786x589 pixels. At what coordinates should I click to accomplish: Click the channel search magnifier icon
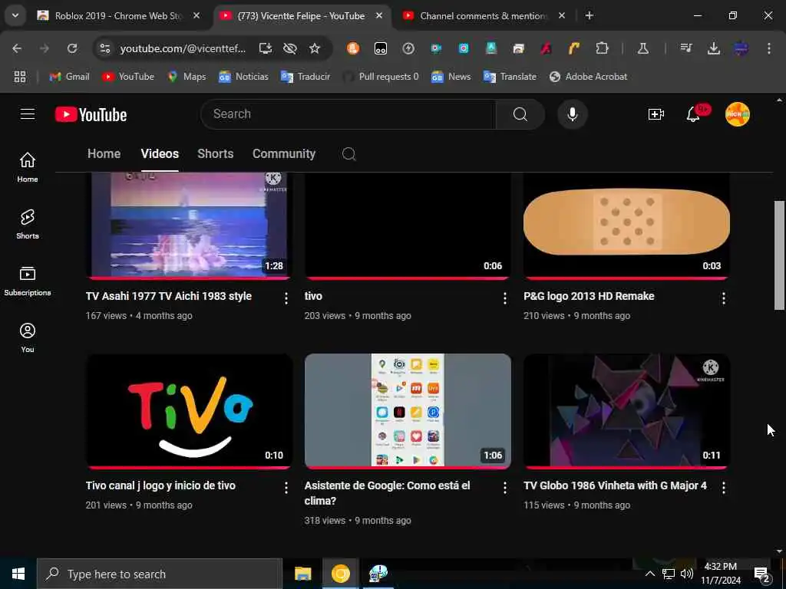click(x=349, y=153)
